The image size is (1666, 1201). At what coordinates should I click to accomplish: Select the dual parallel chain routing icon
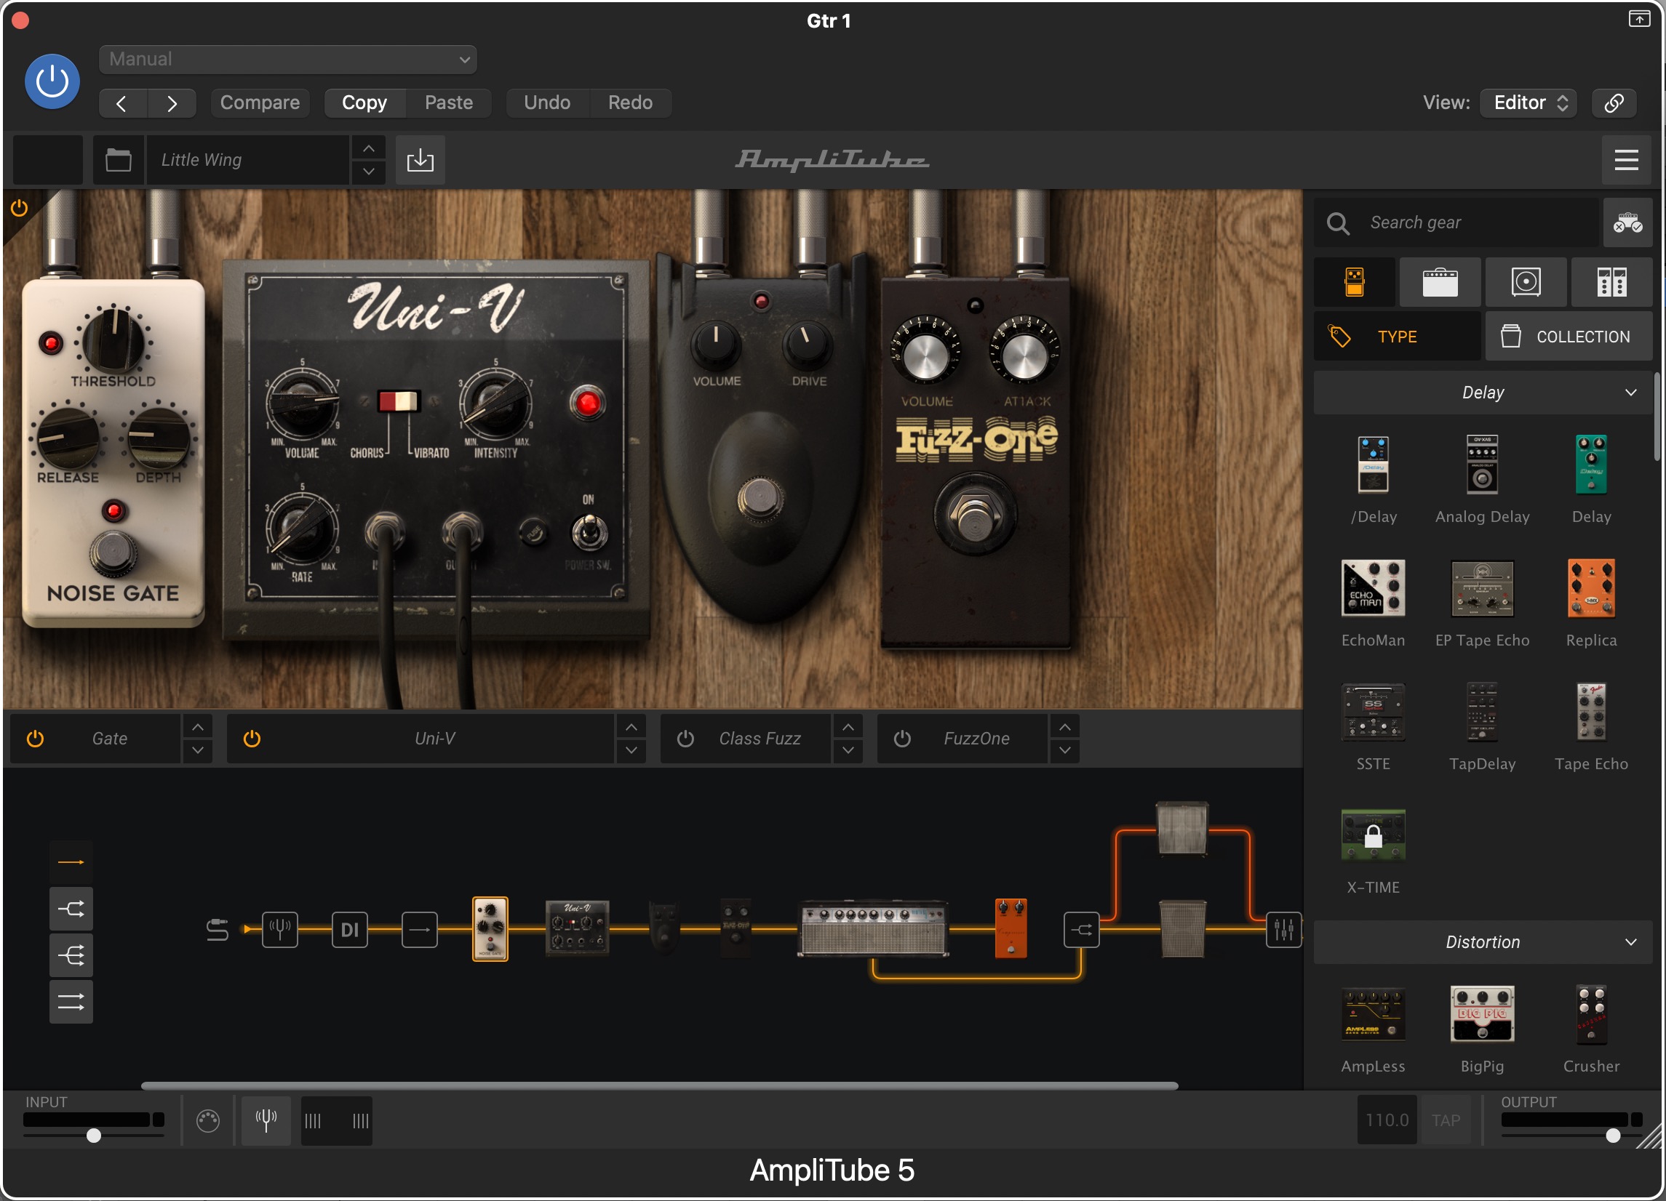point(71,1002)
